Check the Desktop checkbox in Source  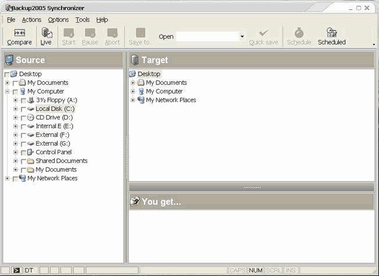[7, 74]
